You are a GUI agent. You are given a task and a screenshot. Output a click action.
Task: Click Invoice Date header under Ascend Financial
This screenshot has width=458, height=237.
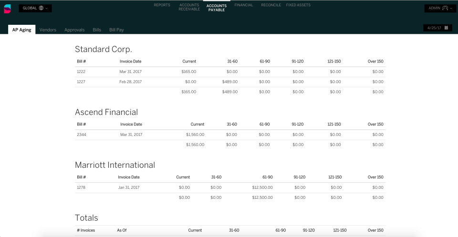click(x=131, y=124)
